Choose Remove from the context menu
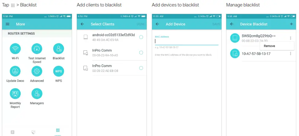The image size is (299, 136). [x=270, y=46]
